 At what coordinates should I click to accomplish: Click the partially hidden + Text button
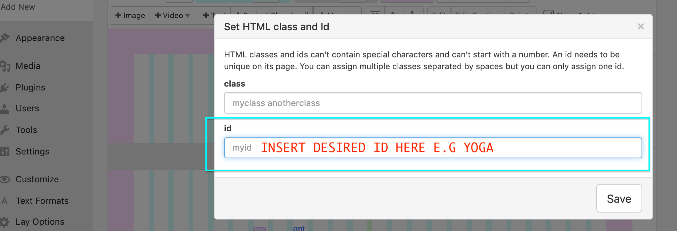tap(208, 16)
